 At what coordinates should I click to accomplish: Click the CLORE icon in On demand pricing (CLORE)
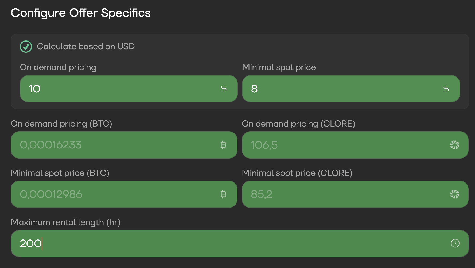(454, 145)
